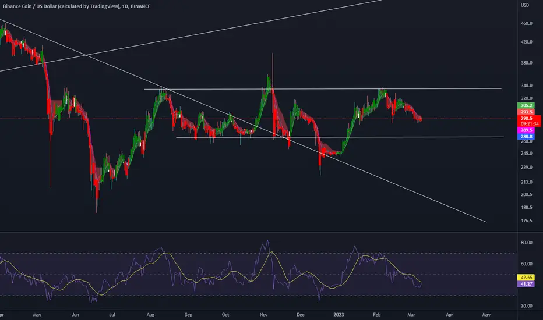Select the 420.0 price axis label

(526, 42)
